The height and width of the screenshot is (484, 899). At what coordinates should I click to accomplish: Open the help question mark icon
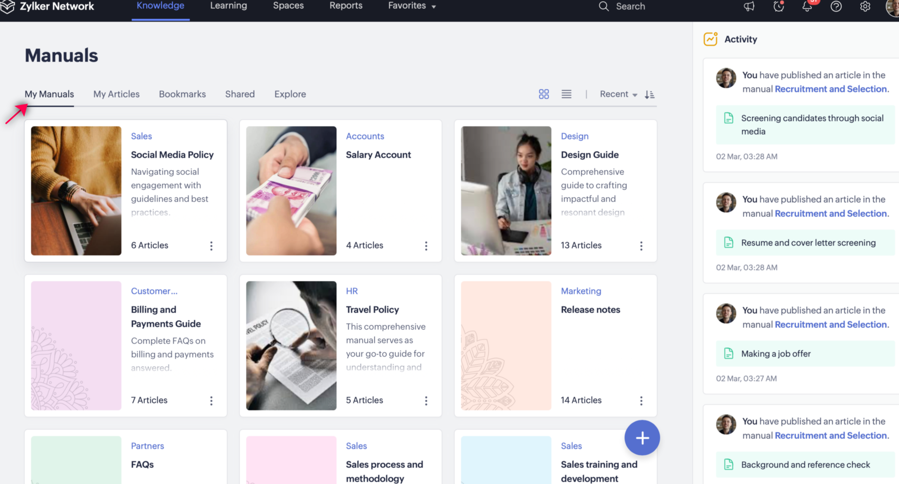tap(836, 6)
